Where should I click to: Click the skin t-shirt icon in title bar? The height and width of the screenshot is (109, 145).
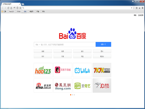click(133, 1)
